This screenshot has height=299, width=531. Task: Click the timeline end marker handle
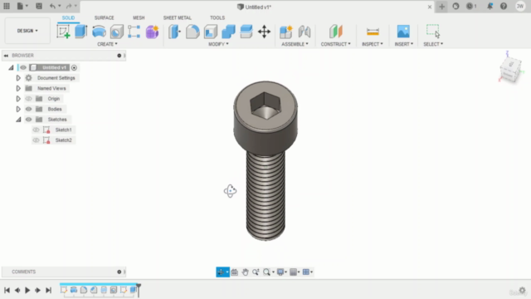coord(139,289)
